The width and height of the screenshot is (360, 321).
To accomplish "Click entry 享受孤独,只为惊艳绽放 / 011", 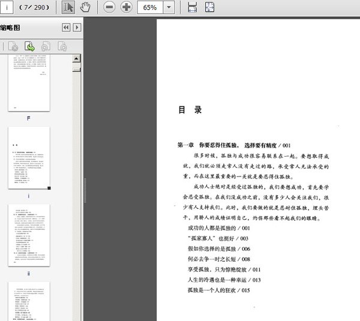I will coord(224,269).
